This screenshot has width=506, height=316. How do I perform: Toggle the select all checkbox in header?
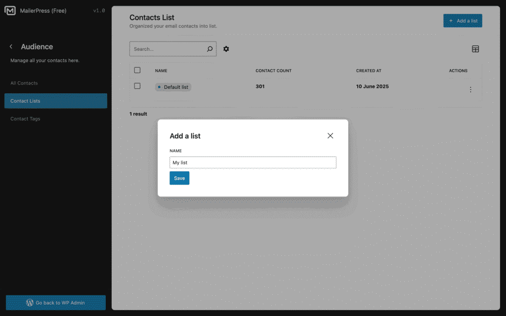(x=137, y=70)
